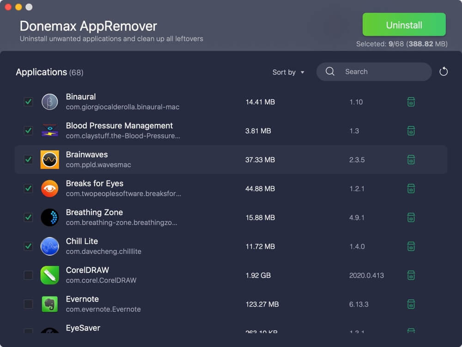The height and width of the screenshot is (347, 462).
Task: Click the Breaks for Eyes app icon
Action: [49, 188]
